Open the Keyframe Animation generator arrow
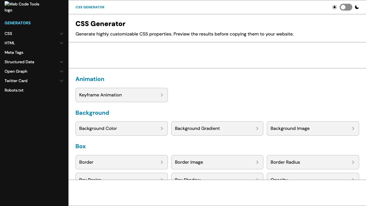 pos(162,95)
